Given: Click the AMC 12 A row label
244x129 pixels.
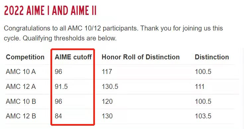Looking at the screenshot, I should pyautogui.click(x=21, y=87).
